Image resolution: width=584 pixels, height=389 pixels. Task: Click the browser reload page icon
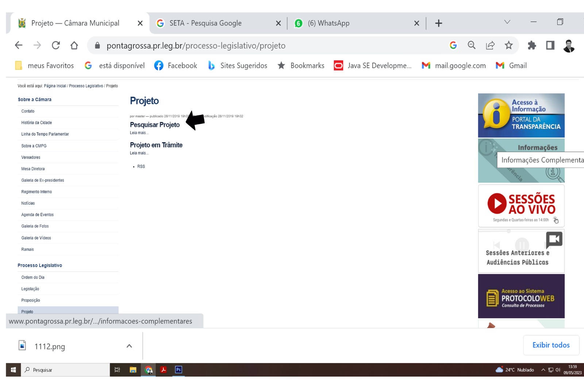[56, 45]
